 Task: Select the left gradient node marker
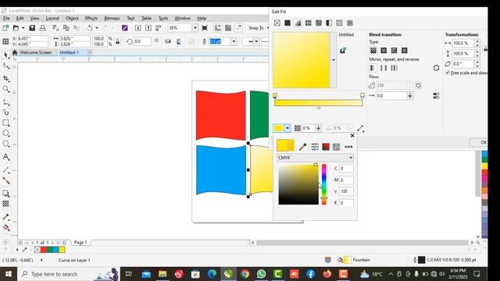[275, 95]
